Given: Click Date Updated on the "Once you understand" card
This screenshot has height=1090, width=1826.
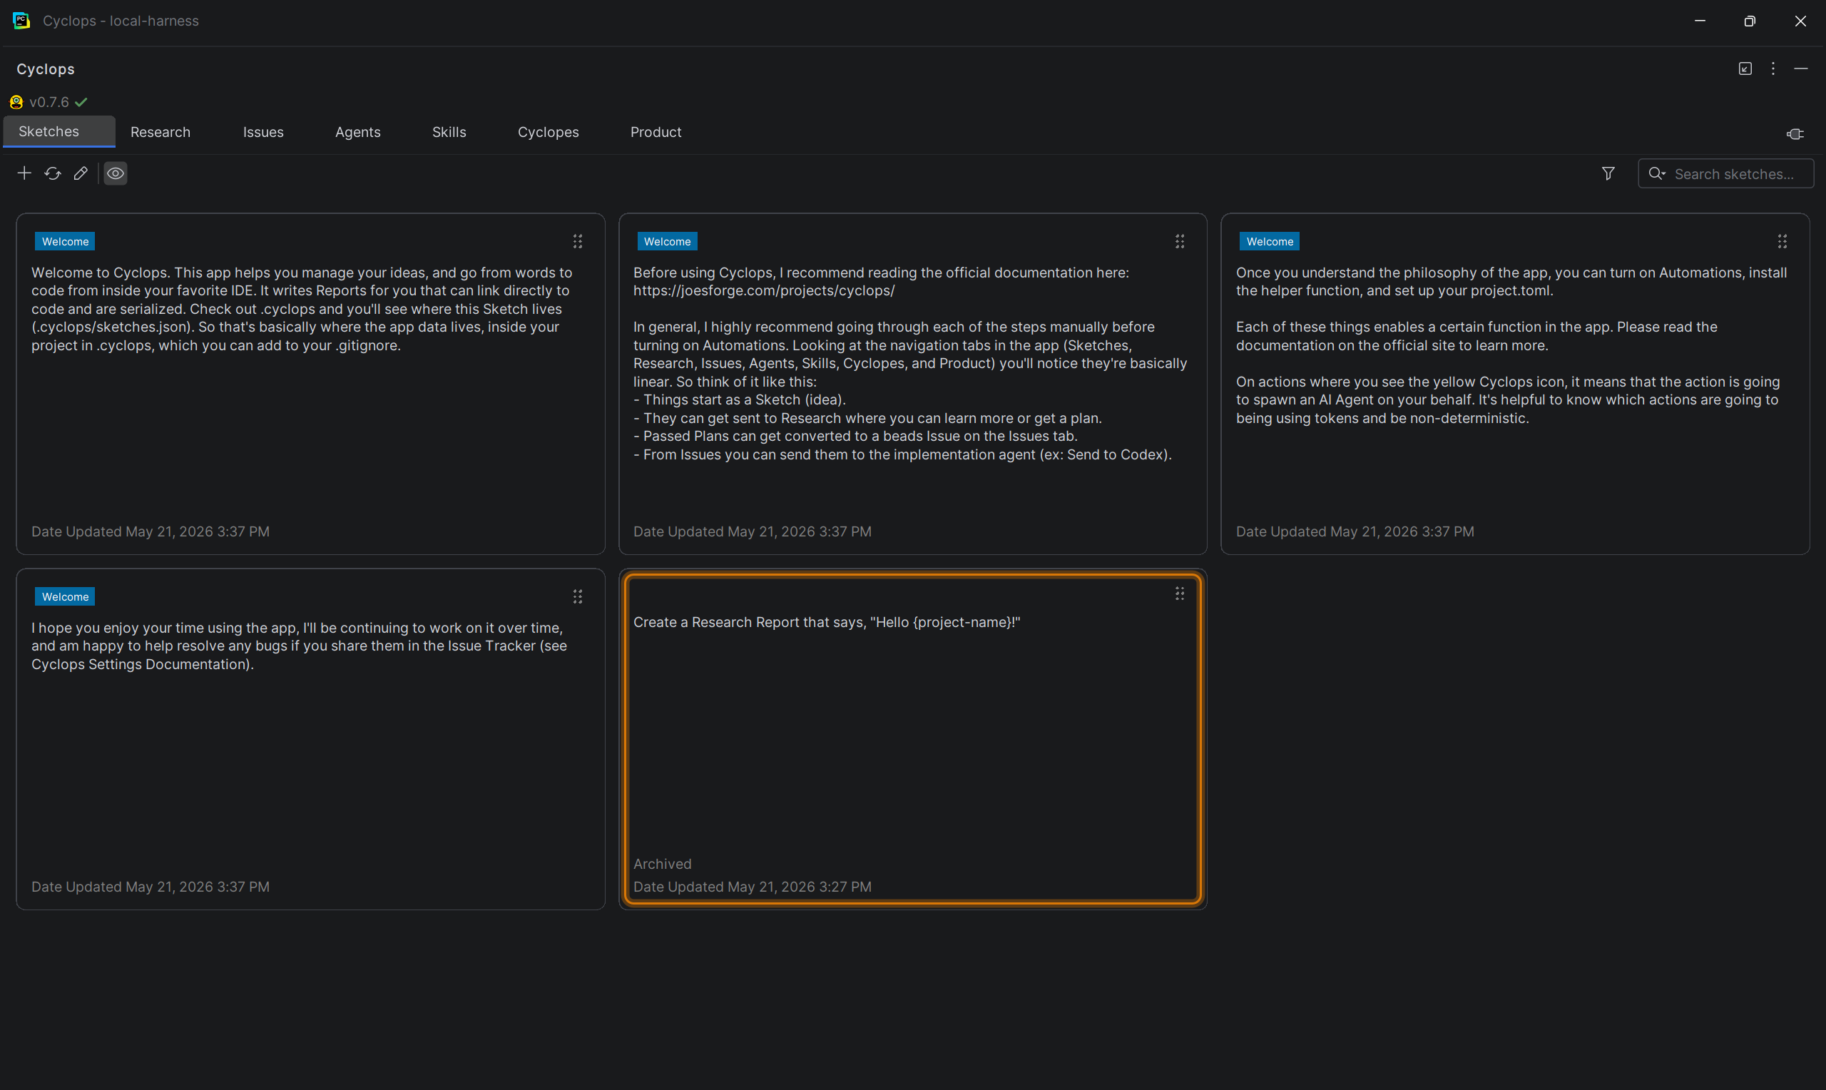Looking at the screenshot, I should pos(1355,531).
